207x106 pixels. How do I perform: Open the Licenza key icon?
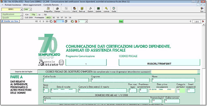(x=106, y=10)
